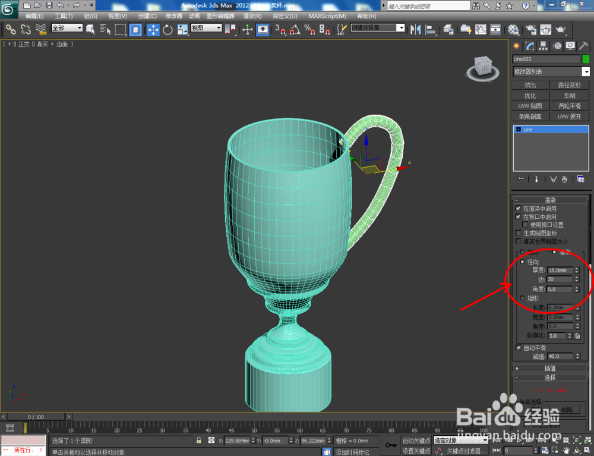Click the 0 / 100 time slider
Image resolution: width=594 pixels, height=456 pixels.
pos(36,417)
